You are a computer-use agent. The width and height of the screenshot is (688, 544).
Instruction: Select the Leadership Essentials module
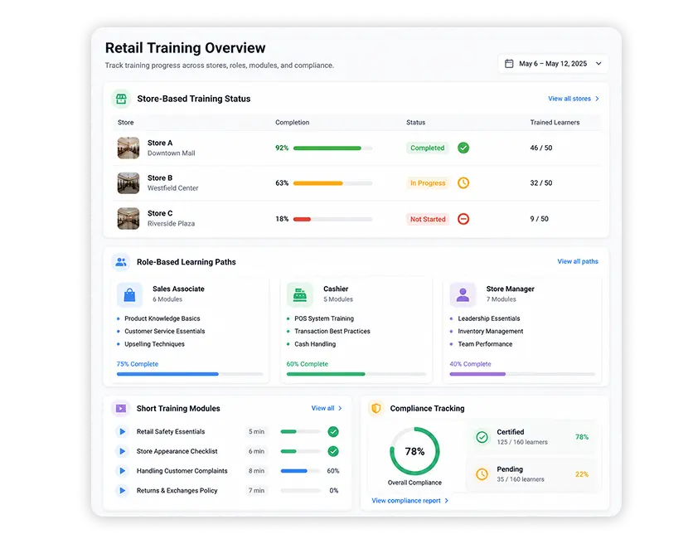489,318
